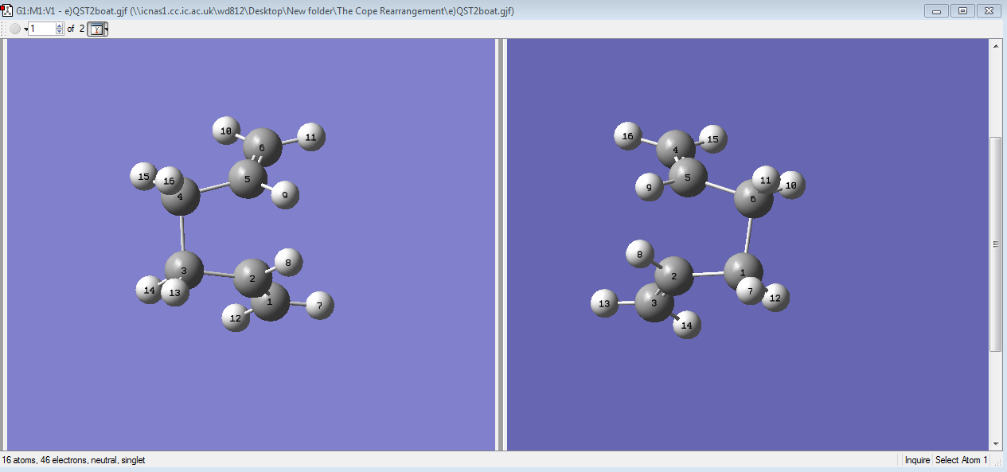Select hydrogen atom 10 in the left model
This screenshot has width=1007, height=472.
pos(227,131)
